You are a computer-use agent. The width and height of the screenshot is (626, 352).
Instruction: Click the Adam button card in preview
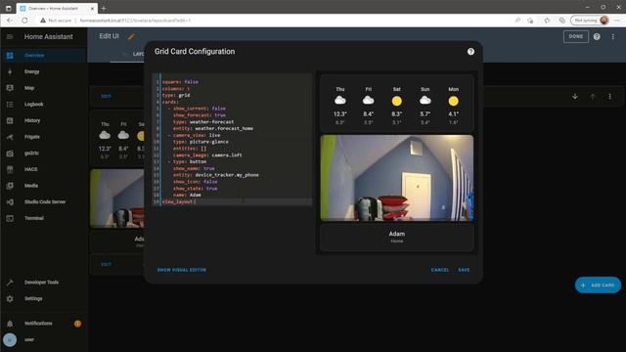tap(397, 237)
